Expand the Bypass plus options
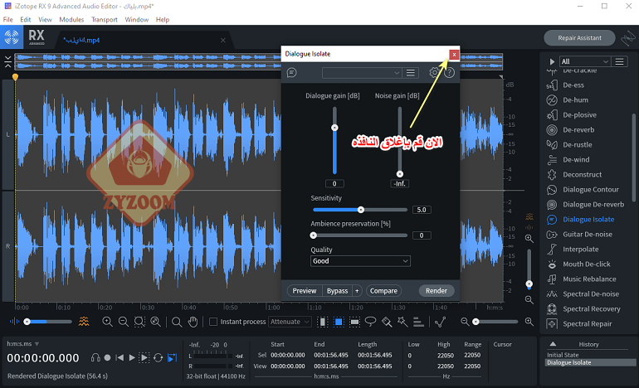The height and width of the screenshot is (388, 639). (x=357, y=291)
